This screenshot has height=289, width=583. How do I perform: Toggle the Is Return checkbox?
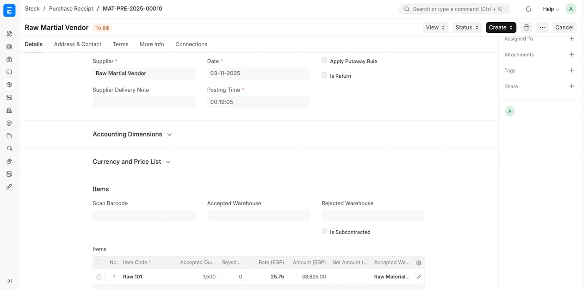pos(324,75)
